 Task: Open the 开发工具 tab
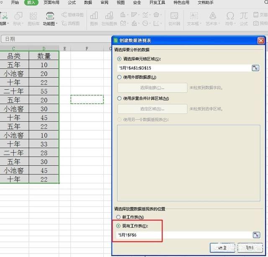coord(157,3)
